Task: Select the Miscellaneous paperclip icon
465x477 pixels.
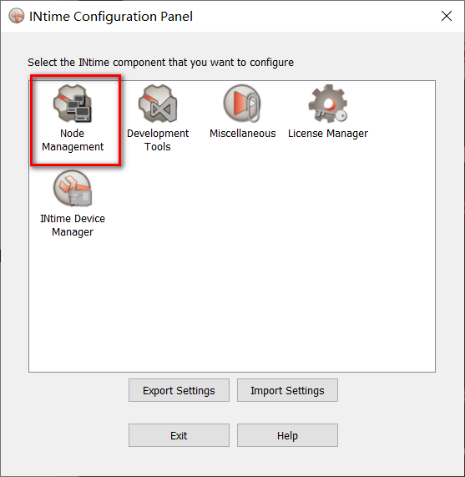Action: coord(242,104)
